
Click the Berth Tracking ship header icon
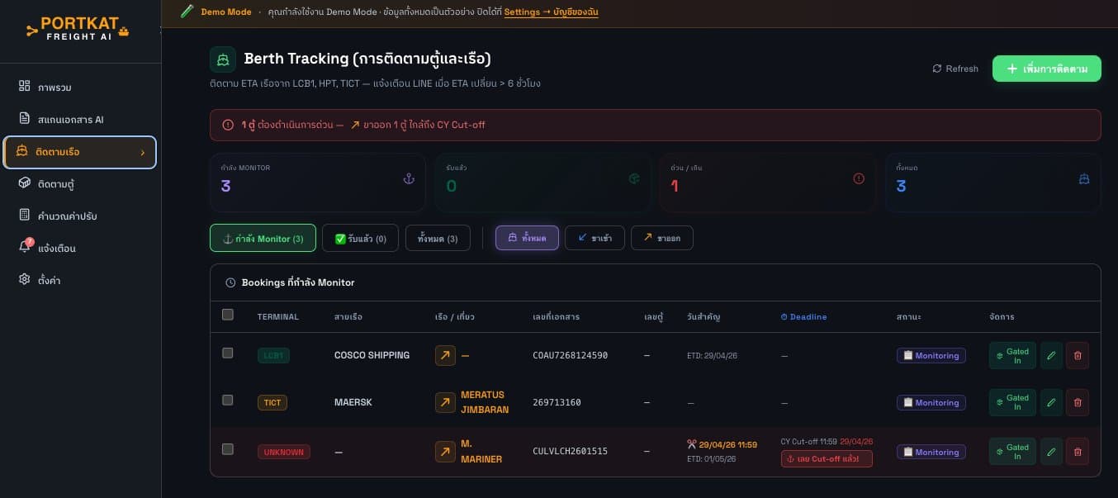pos(222,59)
